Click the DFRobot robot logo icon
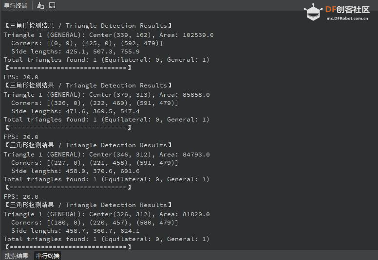The width and height of the screenshot is (378, 260). 313,12
